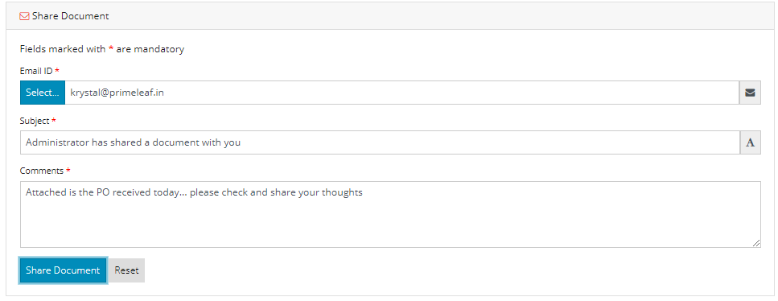Click the 'Comments' field label
This screenshot has height=301, width=778.
pyautogui.click(x=42, y=171)
